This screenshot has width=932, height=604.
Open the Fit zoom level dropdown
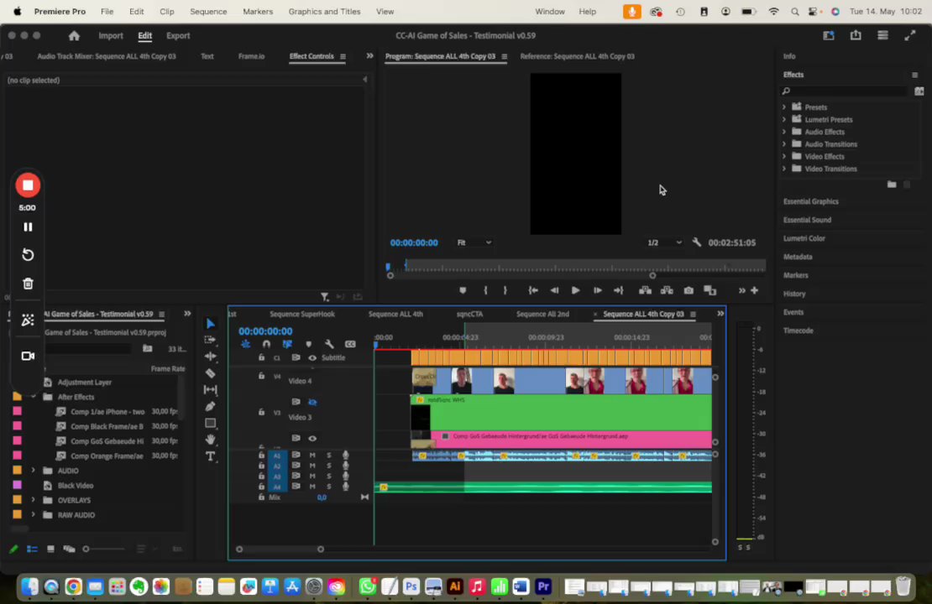474,242
